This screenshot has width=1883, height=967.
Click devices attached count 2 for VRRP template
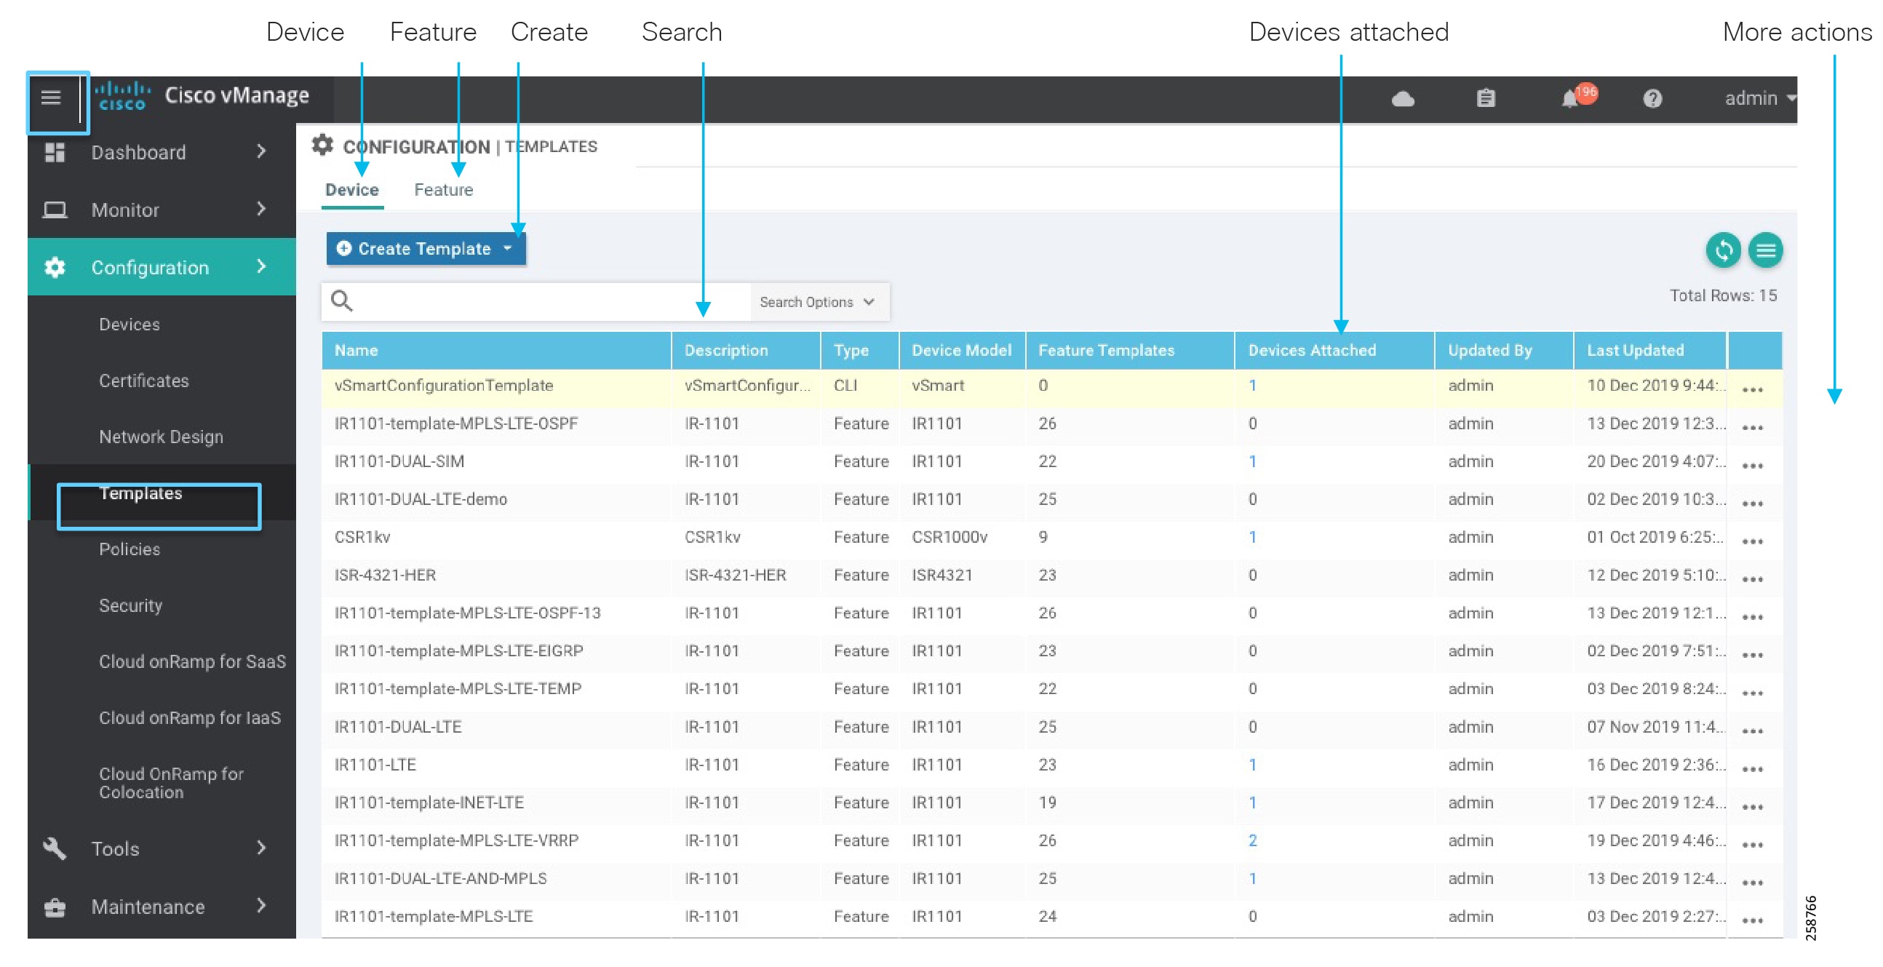click(x=1252, y=840)
